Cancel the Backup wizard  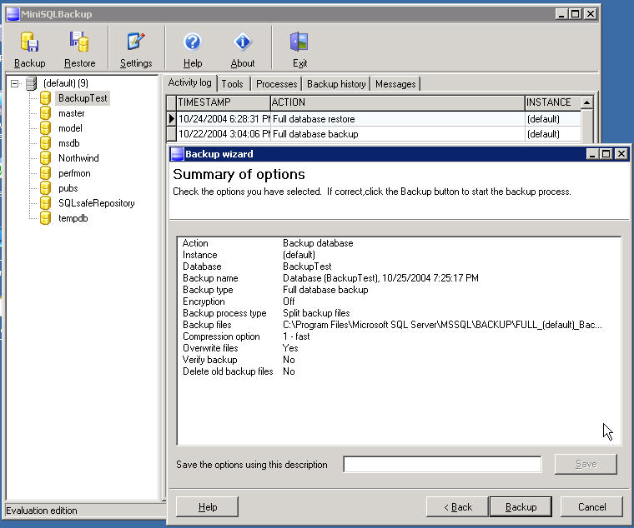[591, 506]
